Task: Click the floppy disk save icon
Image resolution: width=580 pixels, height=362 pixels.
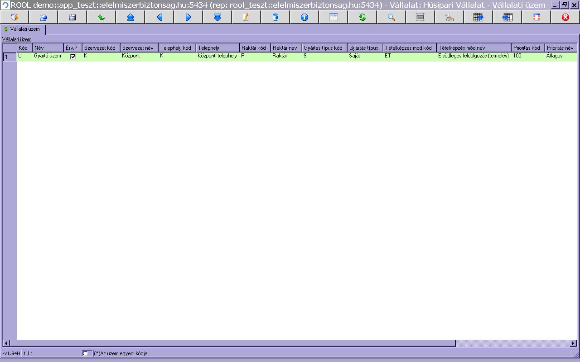Action: [x=72, y=17]
